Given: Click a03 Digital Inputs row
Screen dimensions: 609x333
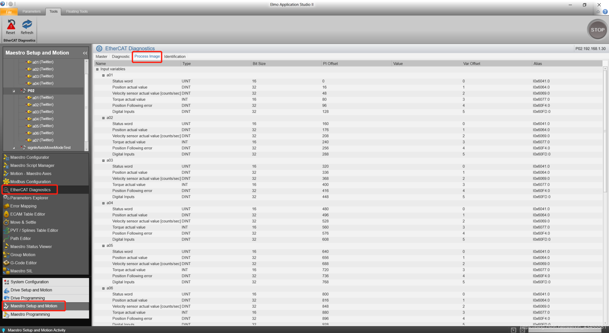Looking at the screenshot, I should (348, 197).
